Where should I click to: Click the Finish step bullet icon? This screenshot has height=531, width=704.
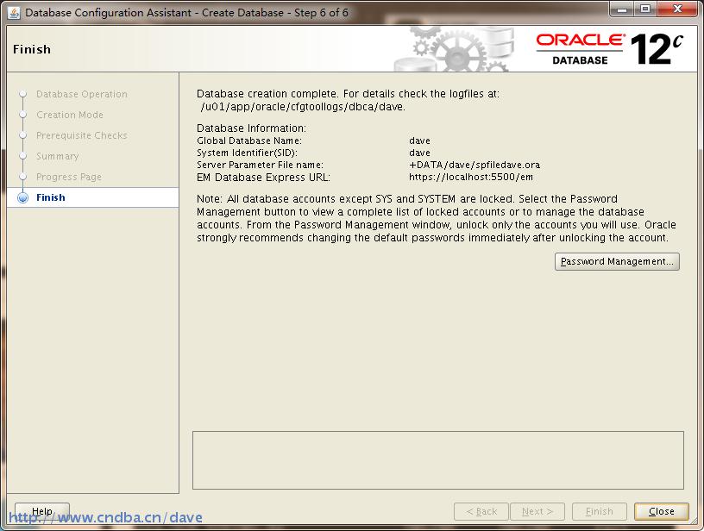[x=22, y=197]
